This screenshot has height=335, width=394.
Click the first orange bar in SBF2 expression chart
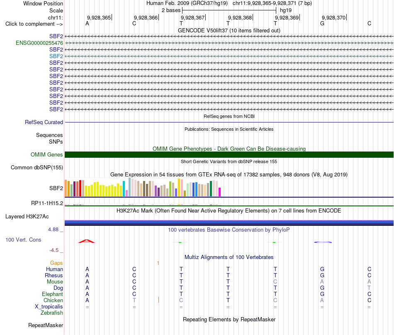click(x=66, y=188)
